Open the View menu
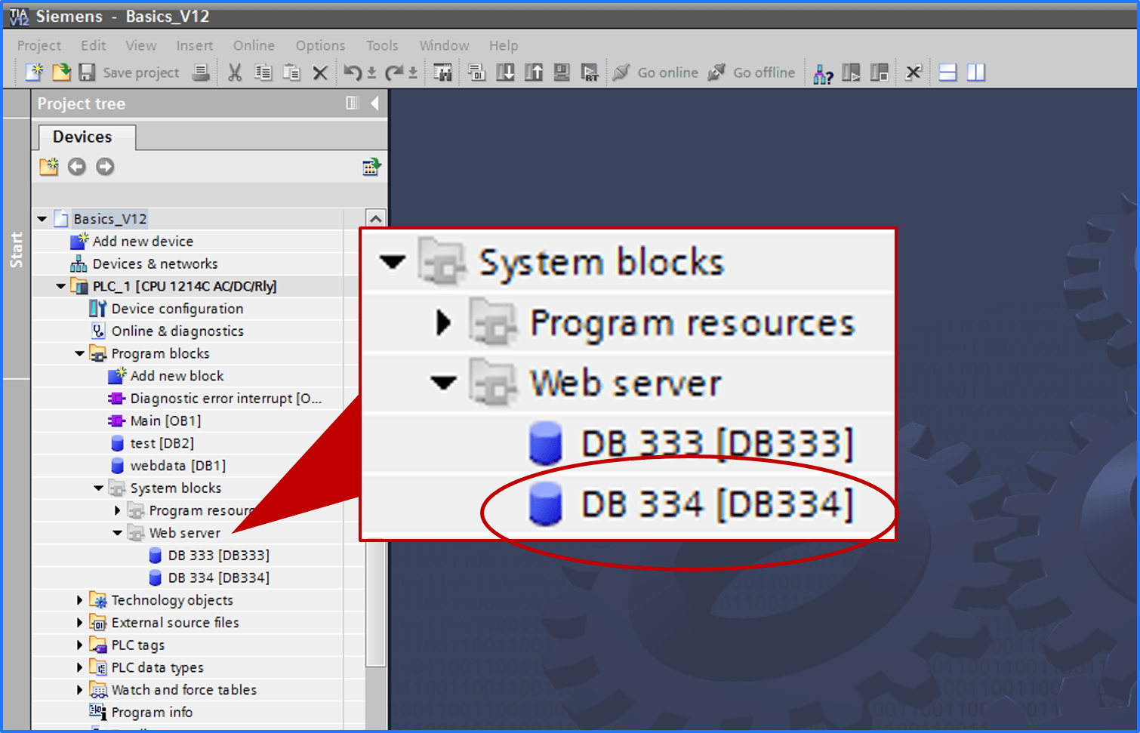 pyautogui.click(x=140, y=45)
